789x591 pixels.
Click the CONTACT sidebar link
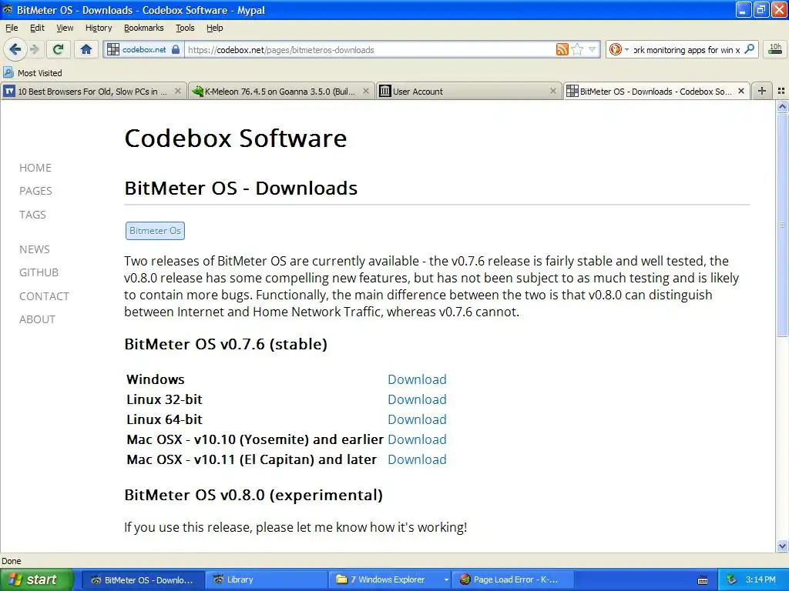coord(44,296)
